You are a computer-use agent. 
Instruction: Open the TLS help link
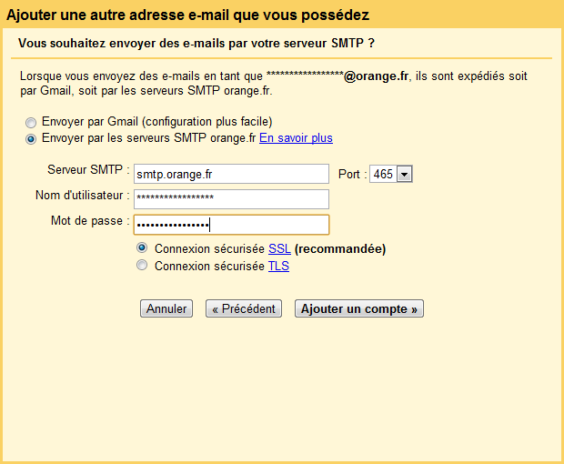point(278,267)
